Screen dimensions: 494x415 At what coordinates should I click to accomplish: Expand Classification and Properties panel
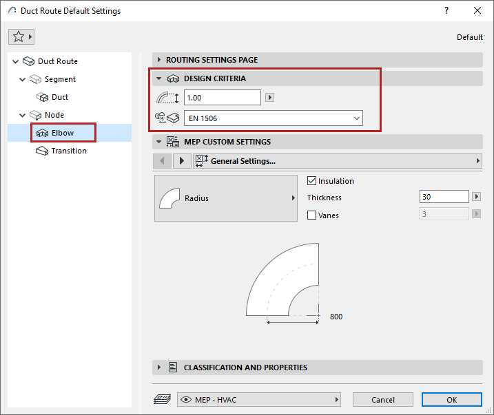click(x=159, y=368)
